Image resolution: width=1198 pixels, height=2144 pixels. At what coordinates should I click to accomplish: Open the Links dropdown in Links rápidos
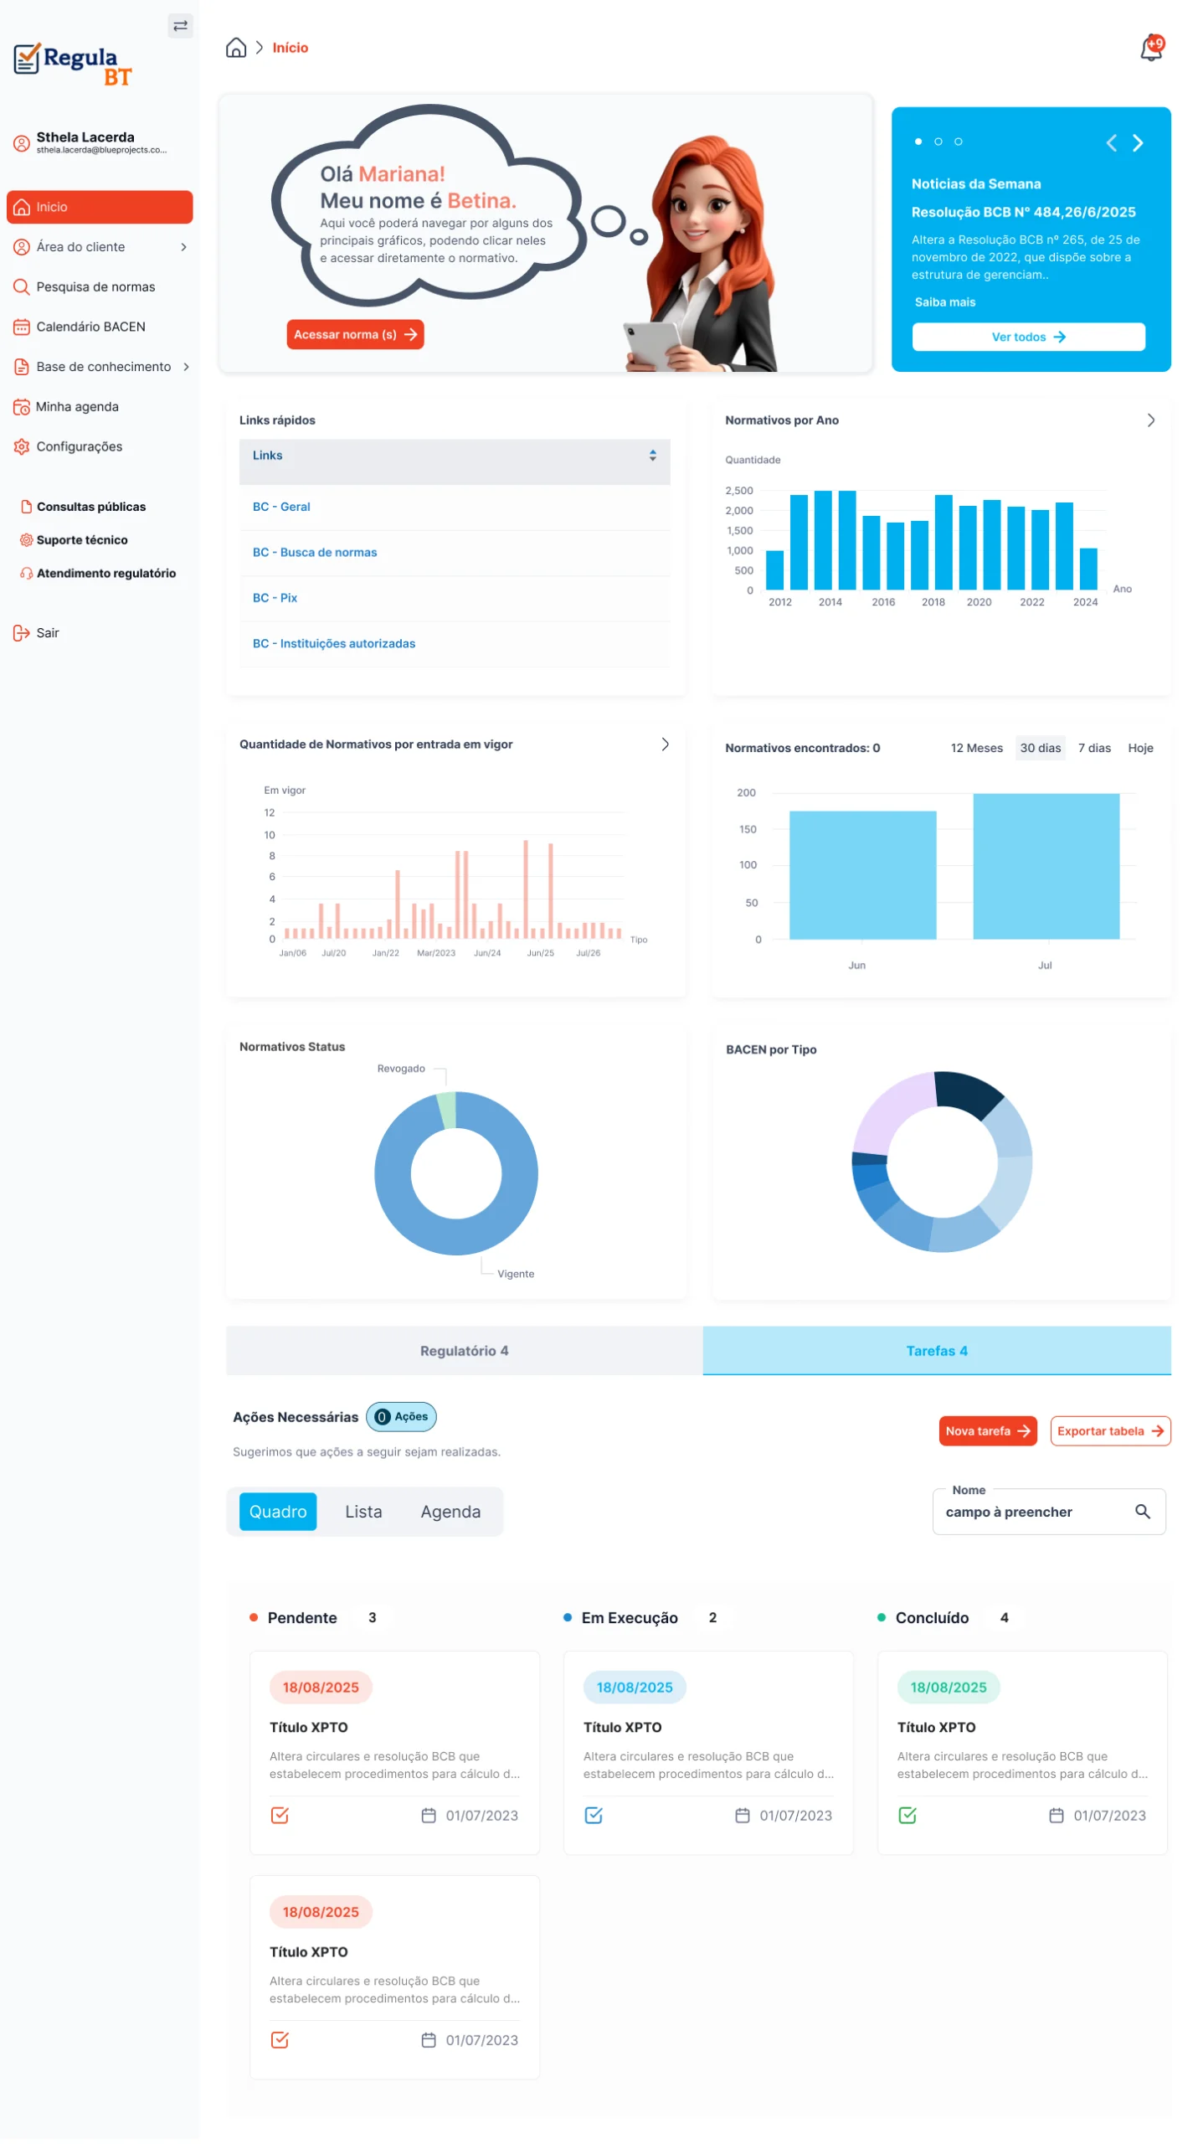(455, 456)
